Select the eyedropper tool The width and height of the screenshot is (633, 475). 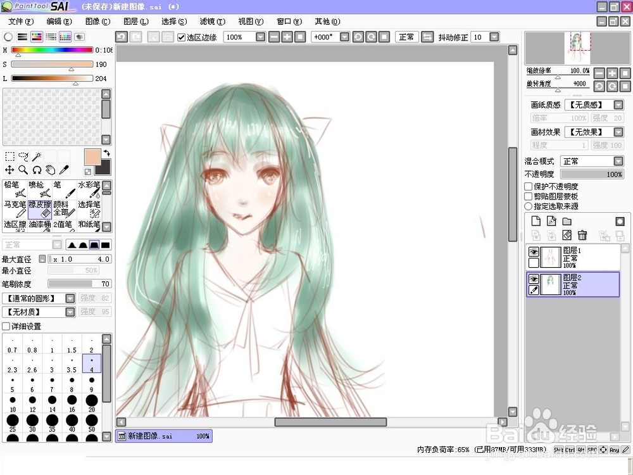pos(64,170)
